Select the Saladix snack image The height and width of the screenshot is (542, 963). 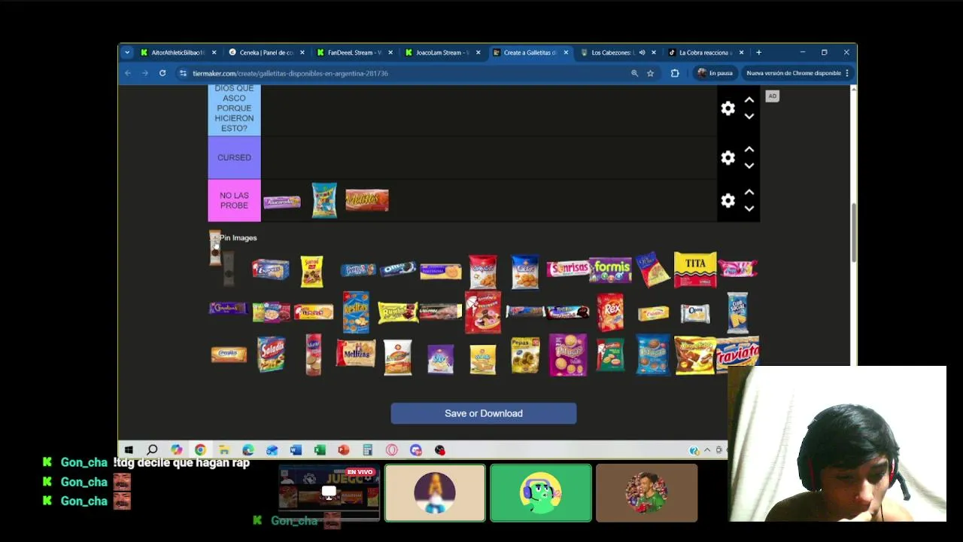click(x=271, y=354)
